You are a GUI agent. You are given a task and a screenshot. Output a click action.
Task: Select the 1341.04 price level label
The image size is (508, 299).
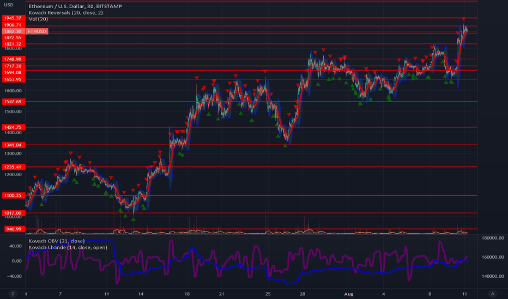[13, 145]
